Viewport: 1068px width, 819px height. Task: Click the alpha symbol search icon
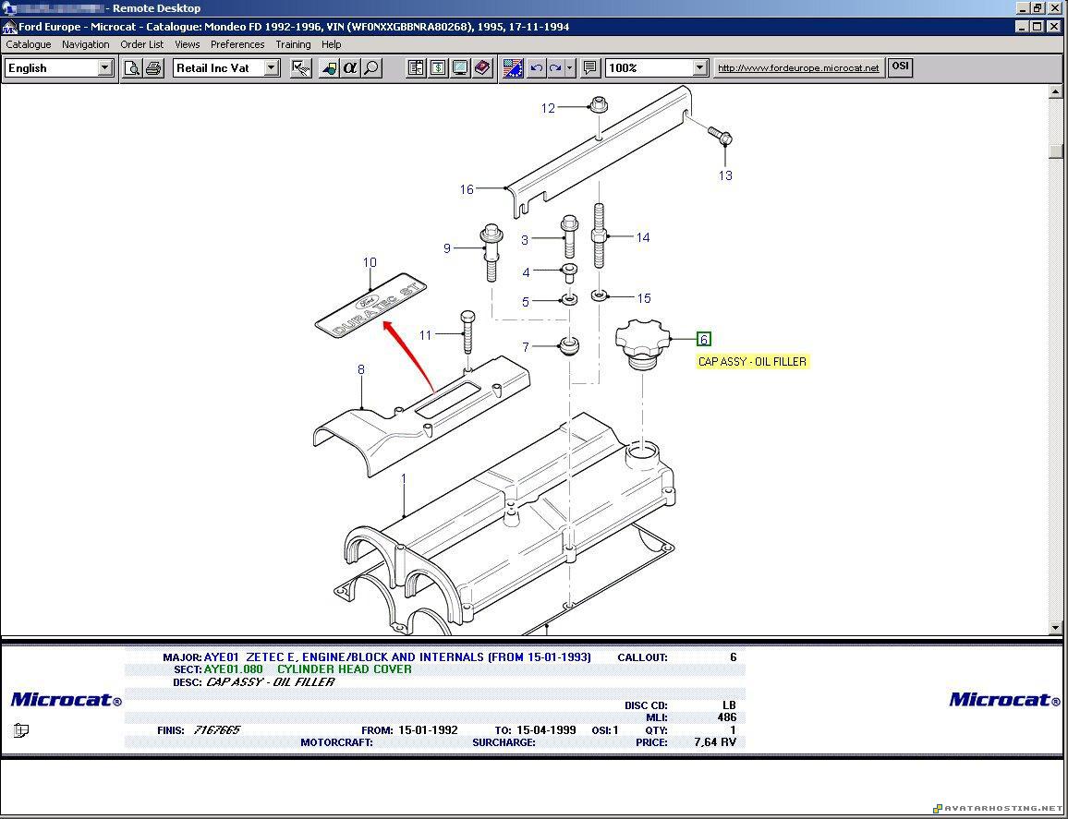coord(350,68)
